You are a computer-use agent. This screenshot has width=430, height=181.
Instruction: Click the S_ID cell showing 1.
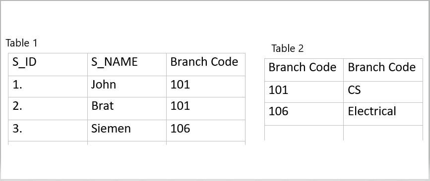tap(48, 87)
